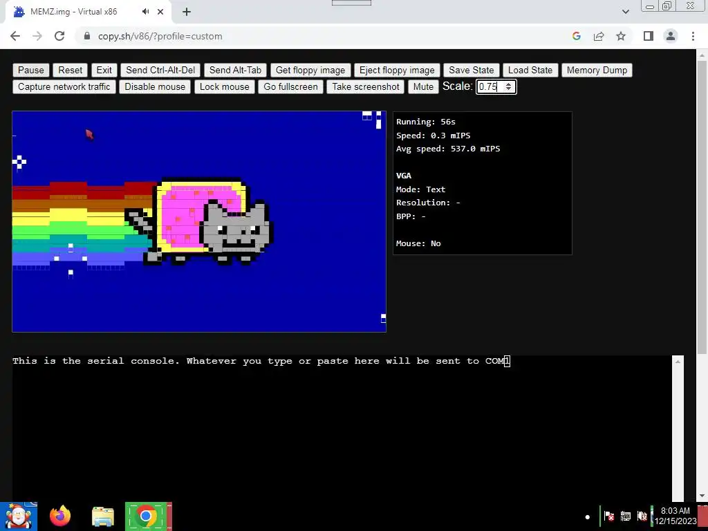Open a new browser tab
The image size is (708, 531).
point(187,12)
